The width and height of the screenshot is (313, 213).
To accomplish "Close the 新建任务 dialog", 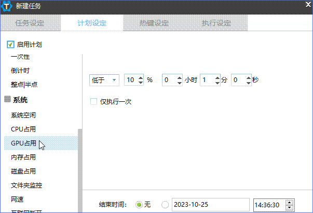I will (x=309, y=4).
